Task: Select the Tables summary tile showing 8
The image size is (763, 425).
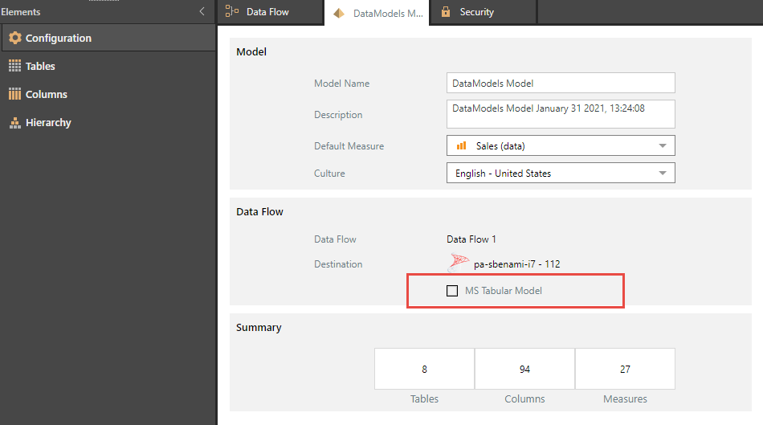Action: 424,369
